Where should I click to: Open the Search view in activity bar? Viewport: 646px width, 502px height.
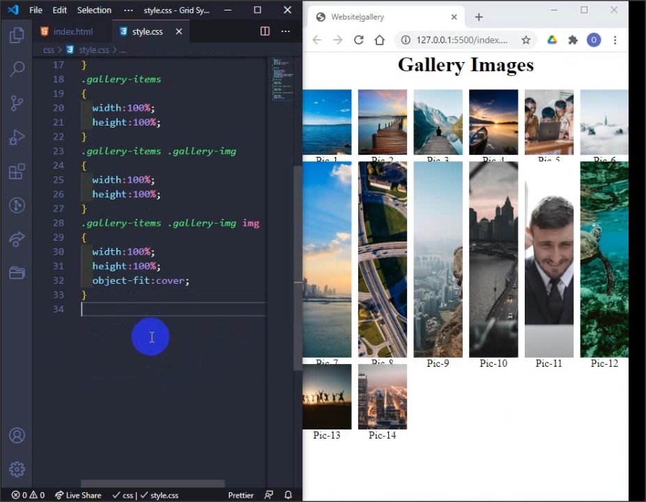pos(17,69)
